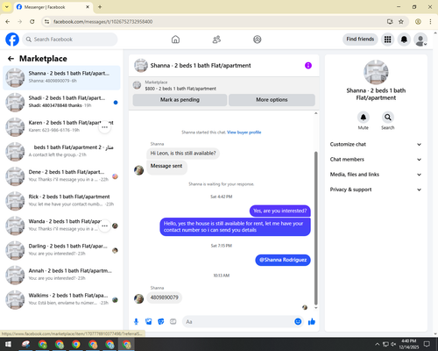Expand Customize chat section
The image size is (438, 351).
point(376,144)
